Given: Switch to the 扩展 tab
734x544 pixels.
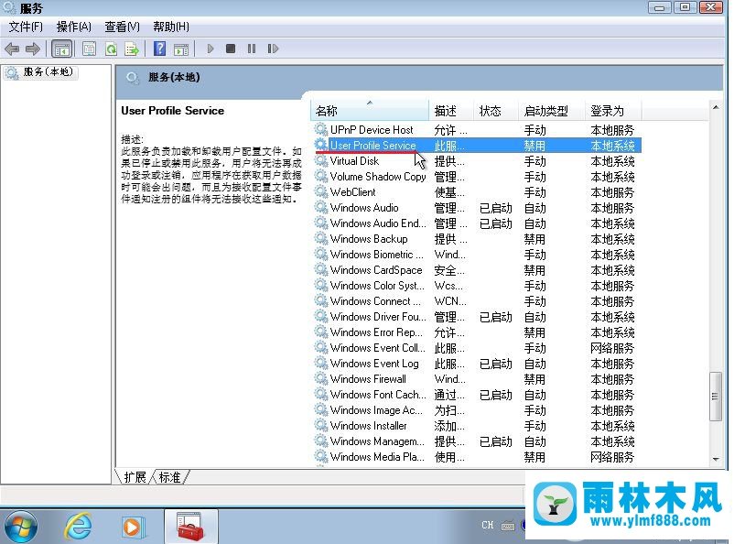Looking at the screenshot, I should click(x=135, y=477).
